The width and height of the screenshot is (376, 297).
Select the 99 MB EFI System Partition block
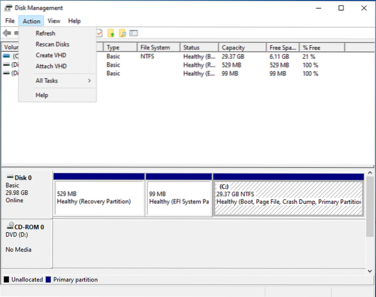point(178,198)
